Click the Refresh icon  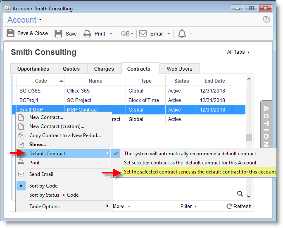(229, 206)
